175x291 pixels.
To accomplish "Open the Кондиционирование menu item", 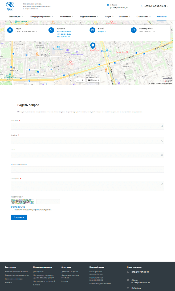I will click(x=40, y=17).
